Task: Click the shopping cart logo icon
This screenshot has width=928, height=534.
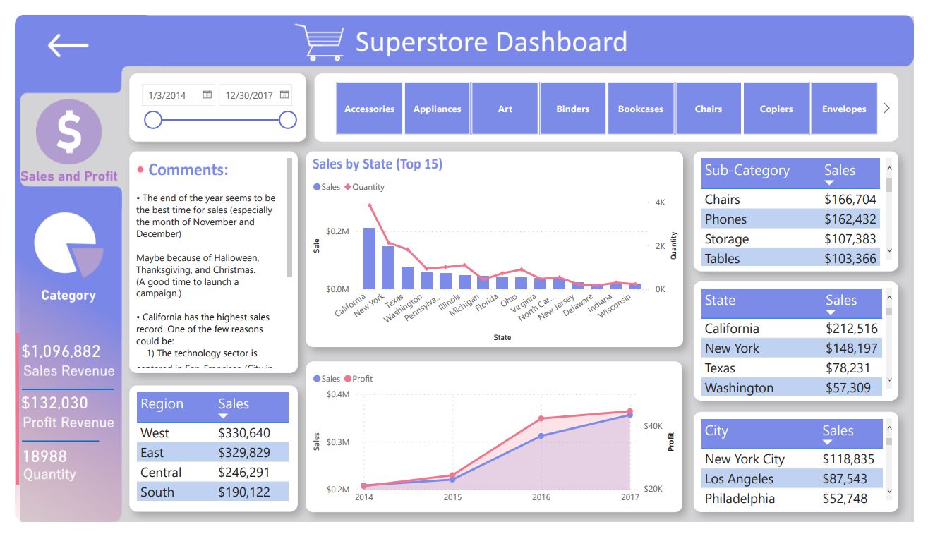Action: coord(320,42)
